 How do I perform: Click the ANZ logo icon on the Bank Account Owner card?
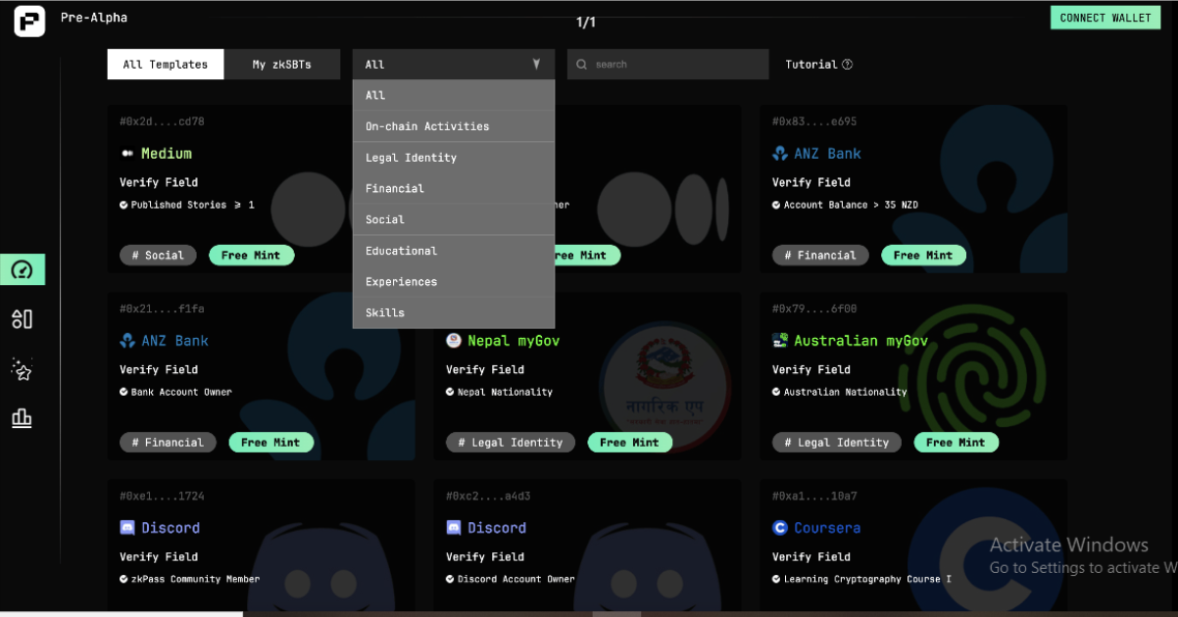tap(127, 341)
